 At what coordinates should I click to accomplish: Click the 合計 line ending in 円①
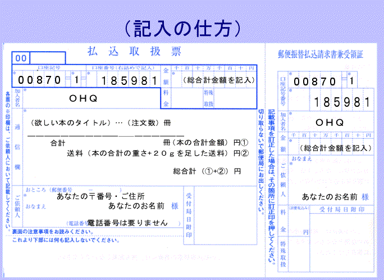coord(149,142)
